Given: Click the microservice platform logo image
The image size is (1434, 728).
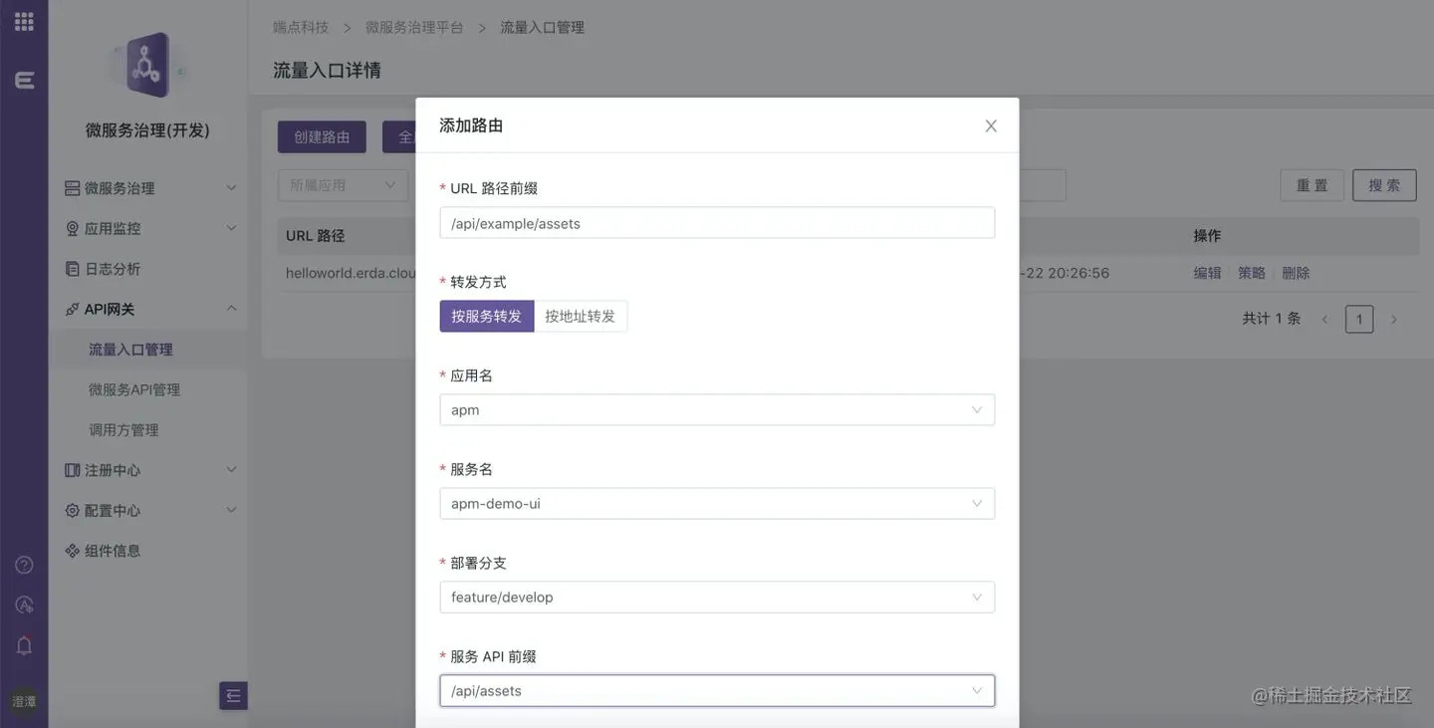Looking at the screenshot, I should click(x=147, y=66).
